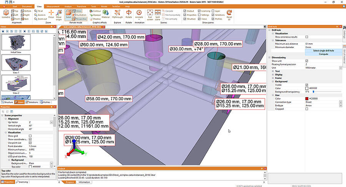Select Solid render mode
This screenshot has height=187, width=346.
[x=68, y=14]
